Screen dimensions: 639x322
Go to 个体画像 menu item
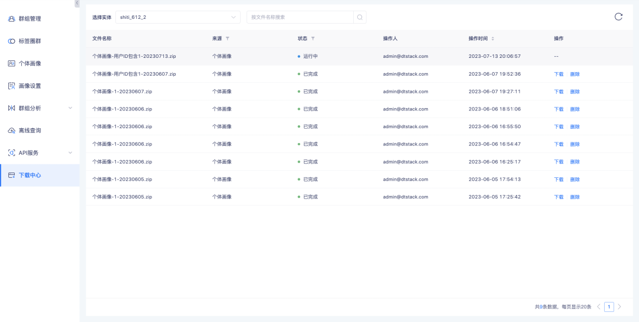(30, 63)
